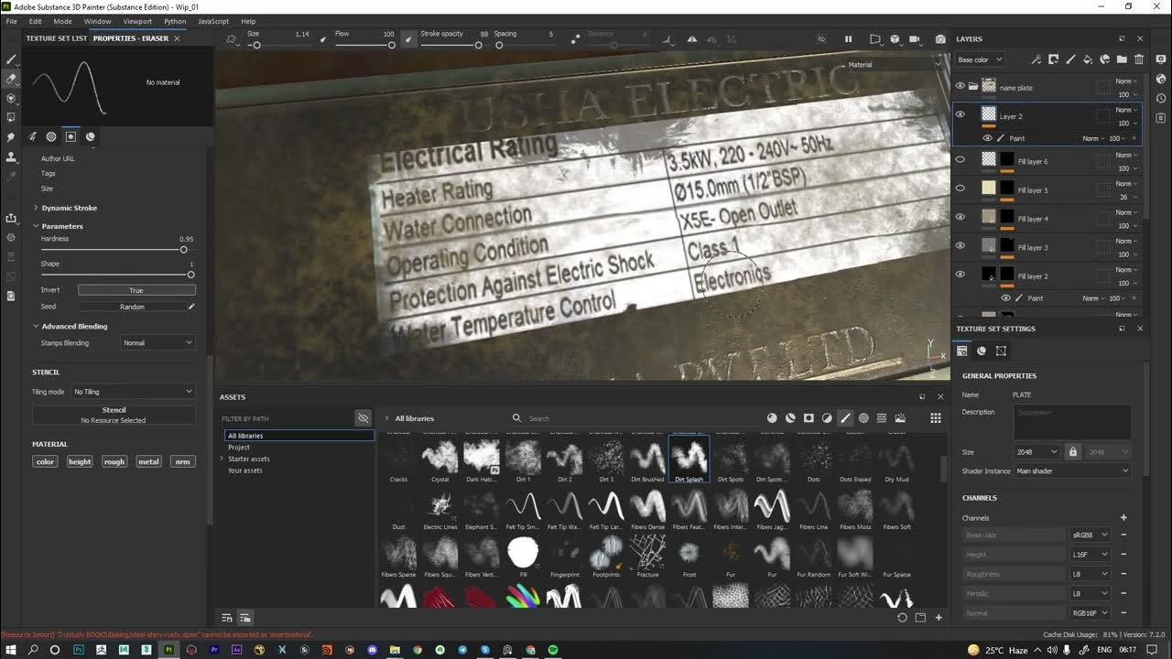
Task: Open the Tiling mode No Tiling dropdown
Action: coord(134,391)
